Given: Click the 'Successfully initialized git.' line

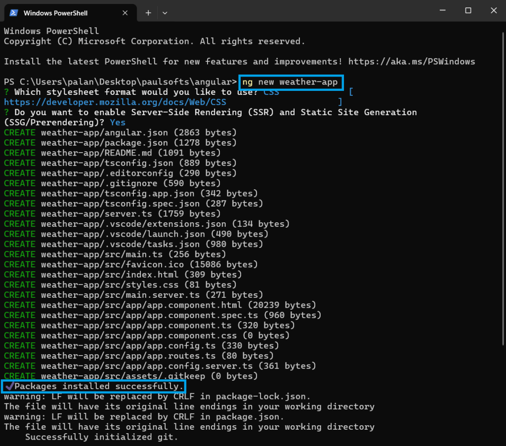Looking at the screenshot, I should (x=102, y=437).
